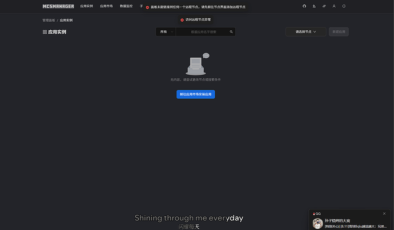Click the search magnifier icon
Image resolution: width=394 pixels, height=230 pixels.
231,32
